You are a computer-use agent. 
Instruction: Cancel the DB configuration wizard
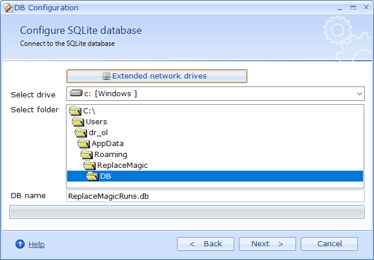(329, 244)
